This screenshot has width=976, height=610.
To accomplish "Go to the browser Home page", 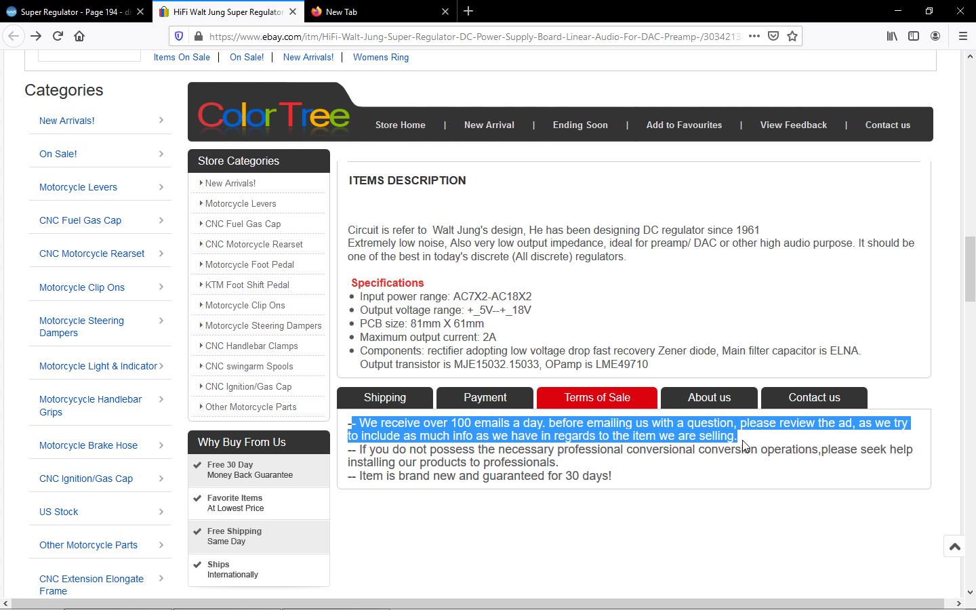I will coord(79,36).
